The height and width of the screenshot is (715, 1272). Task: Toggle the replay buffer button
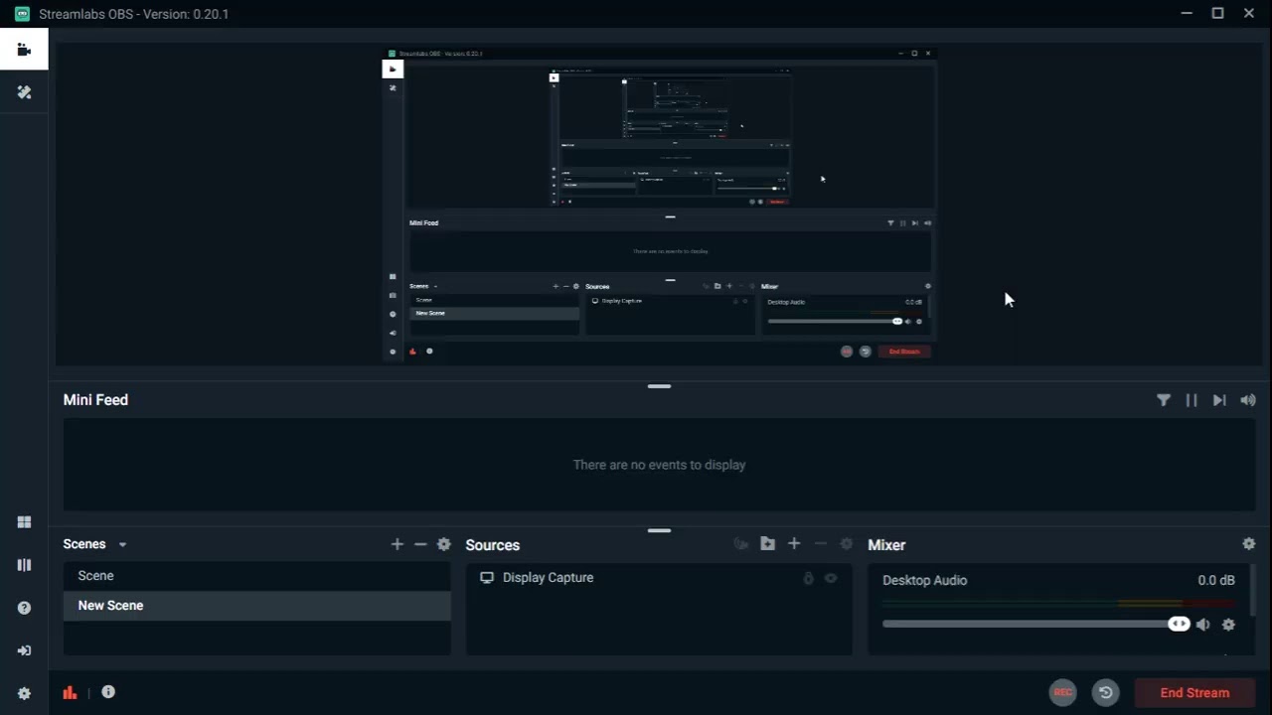point(1105,693)
